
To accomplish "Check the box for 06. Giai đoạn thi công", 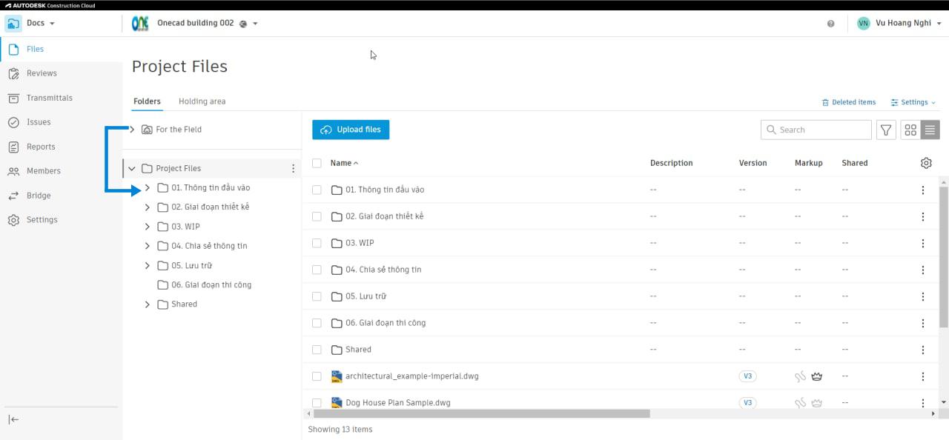I will [317, 323].
